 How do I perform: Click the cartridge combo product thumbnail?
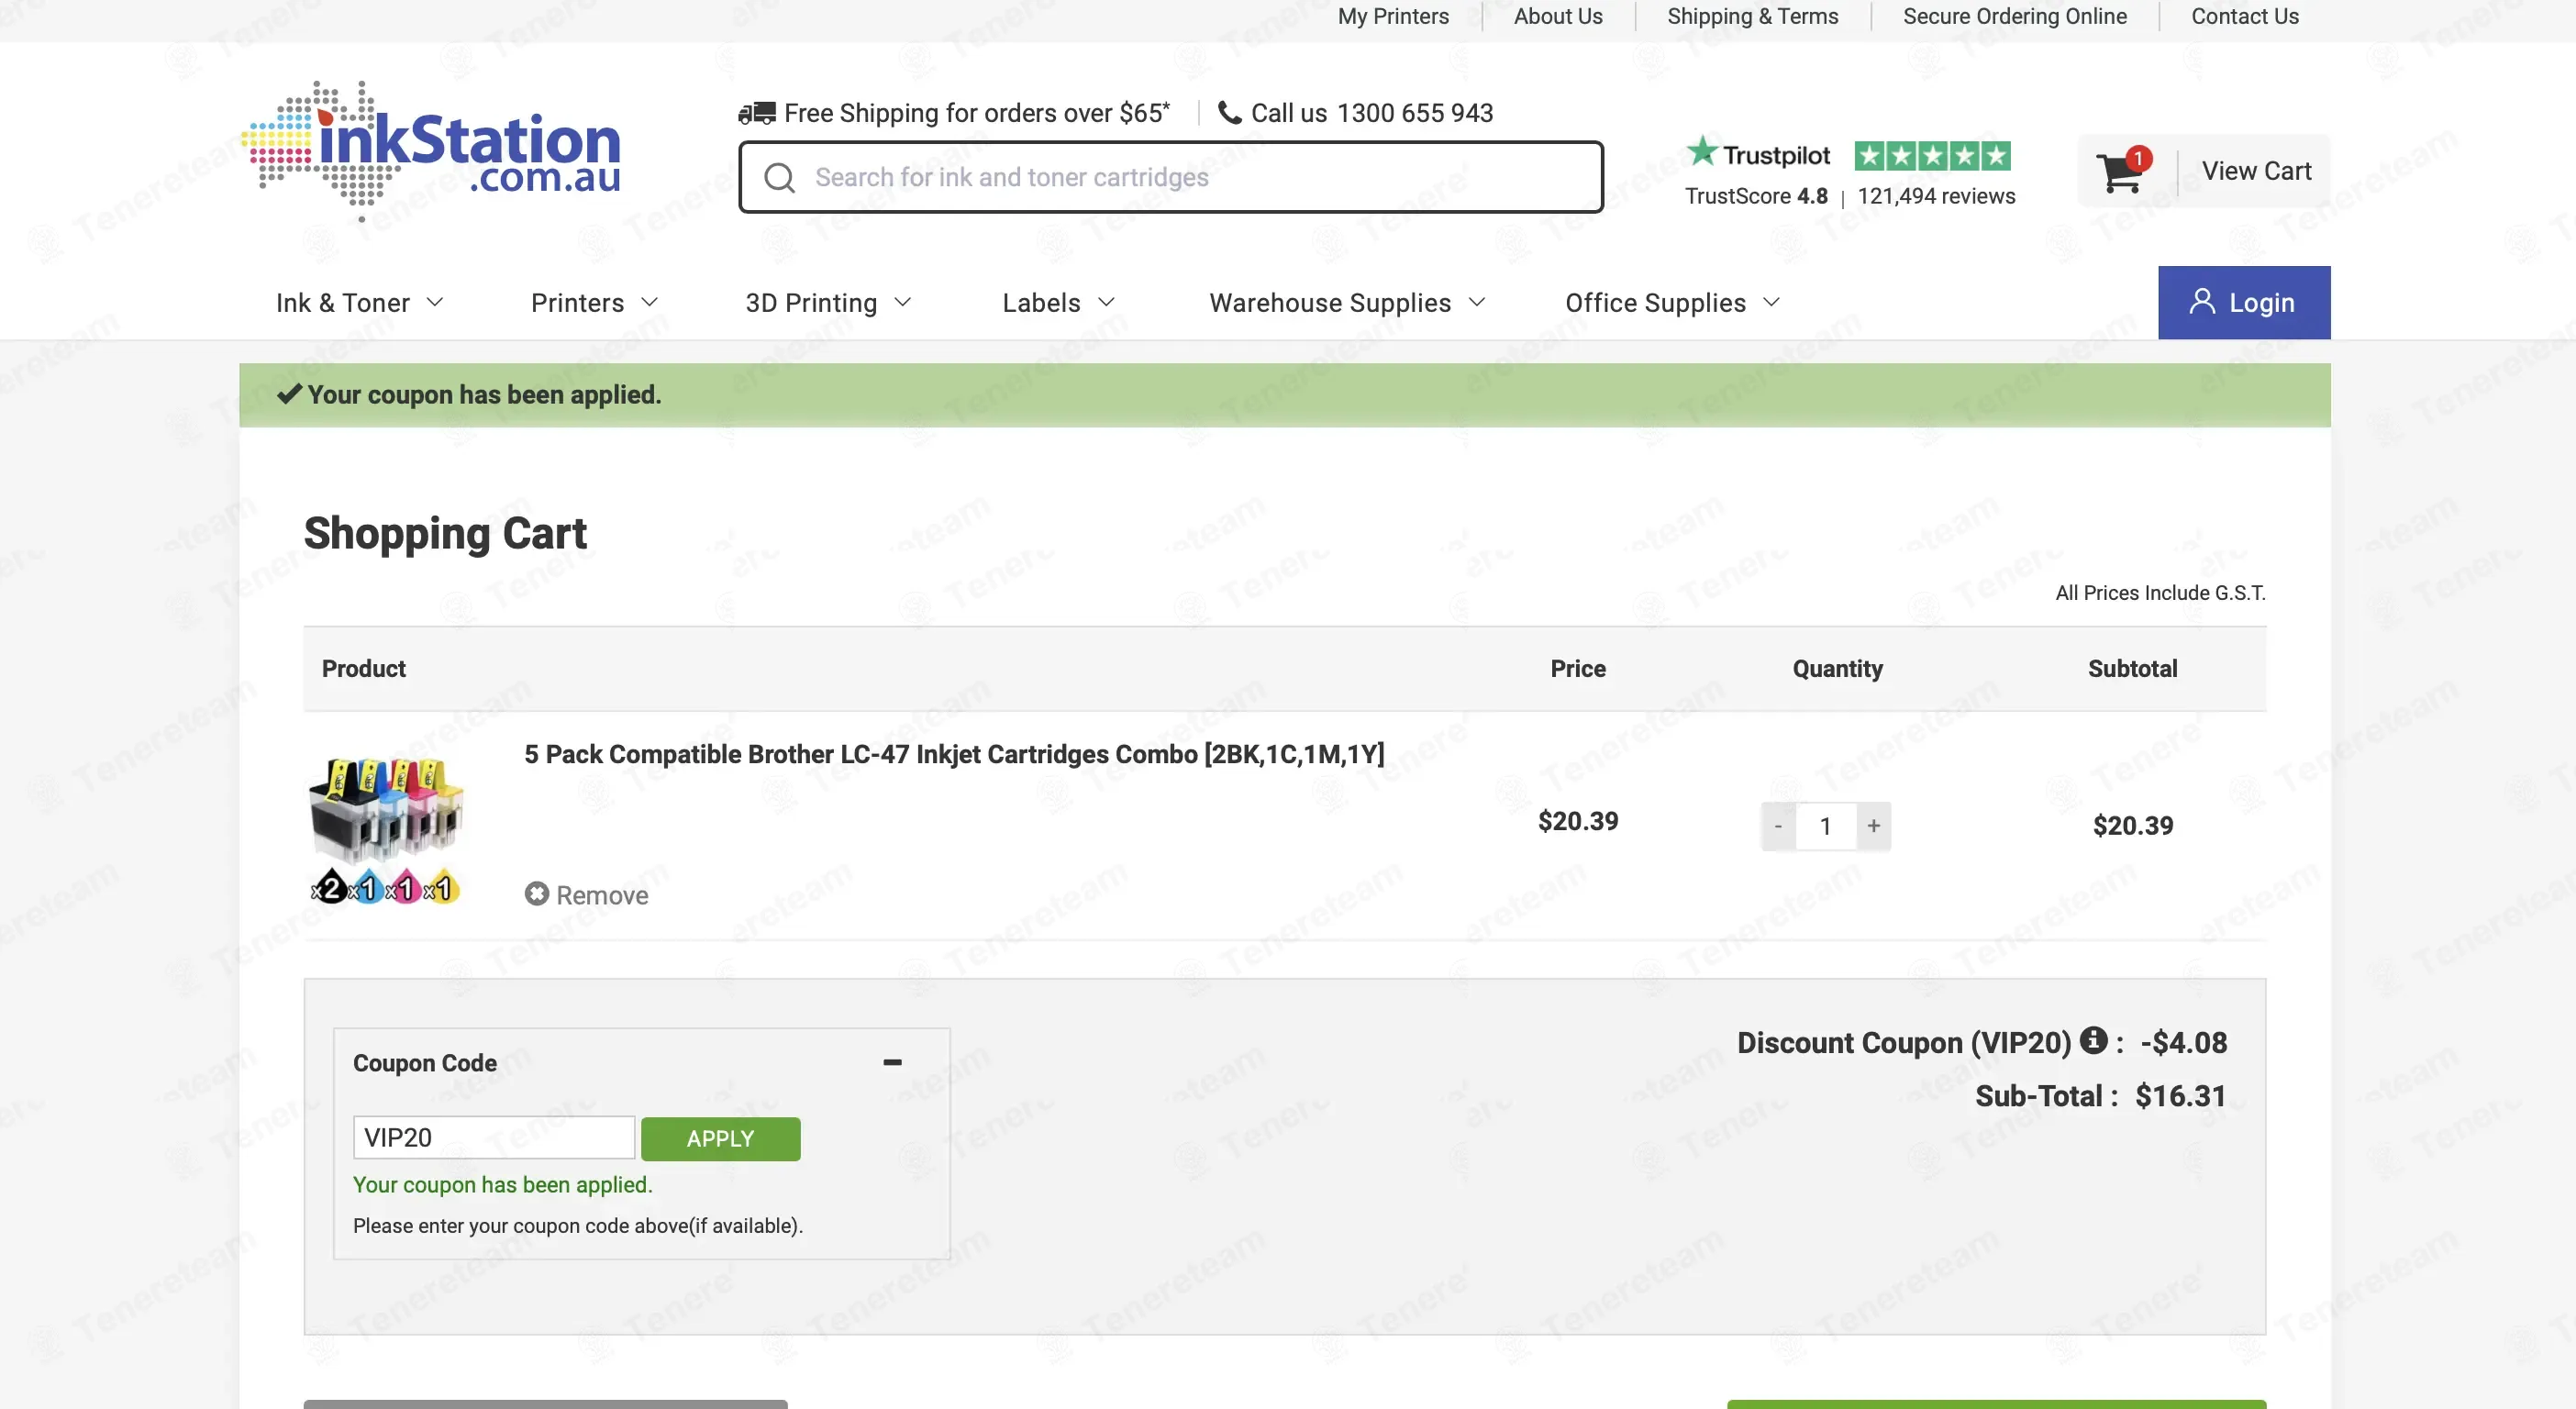(x=386, y=829)
